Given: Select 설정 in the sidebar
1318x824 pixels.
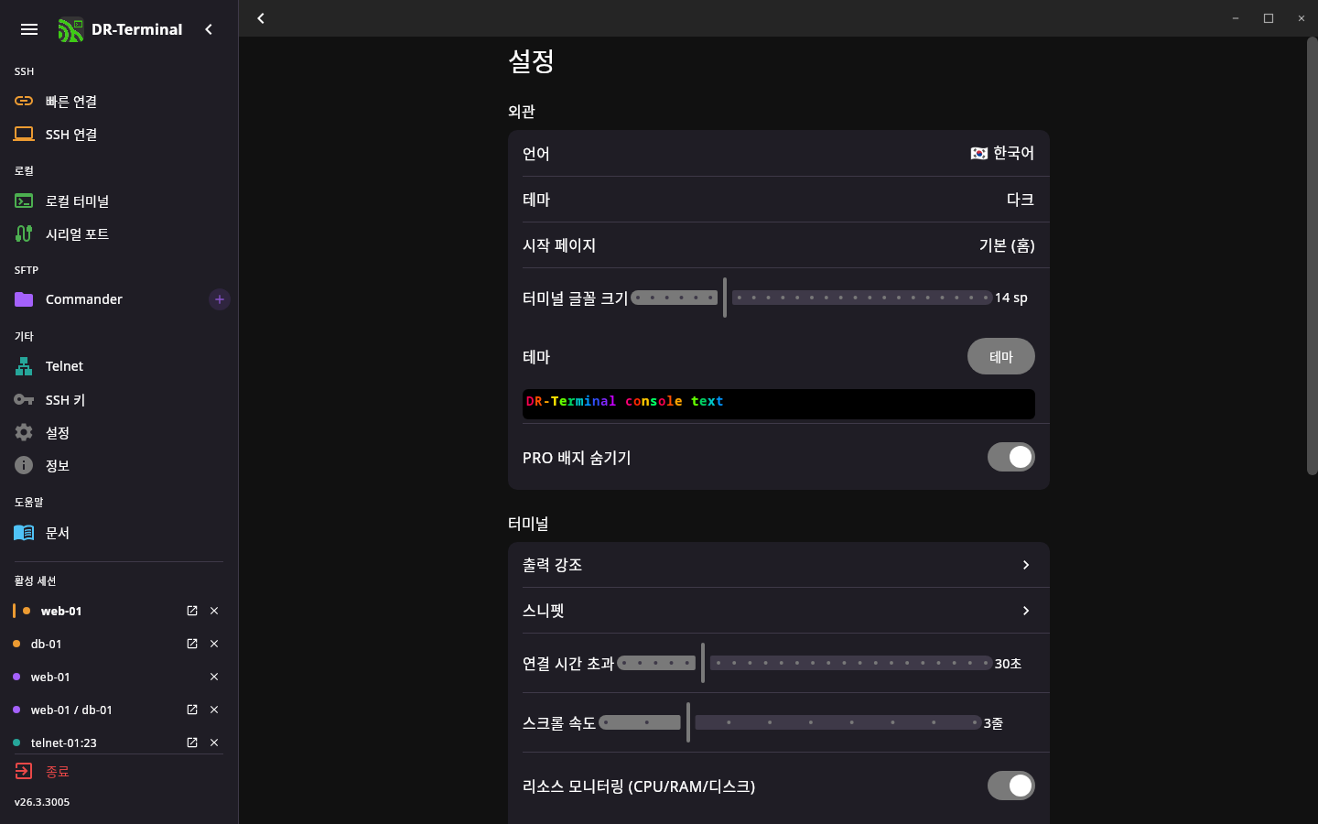Looking at the screenshot, I should pos(119,432).
